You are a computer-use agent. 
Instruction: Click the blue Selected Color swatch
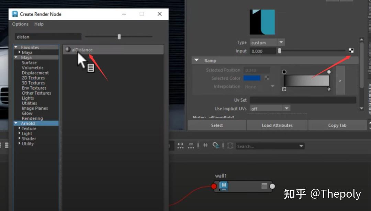252,78
